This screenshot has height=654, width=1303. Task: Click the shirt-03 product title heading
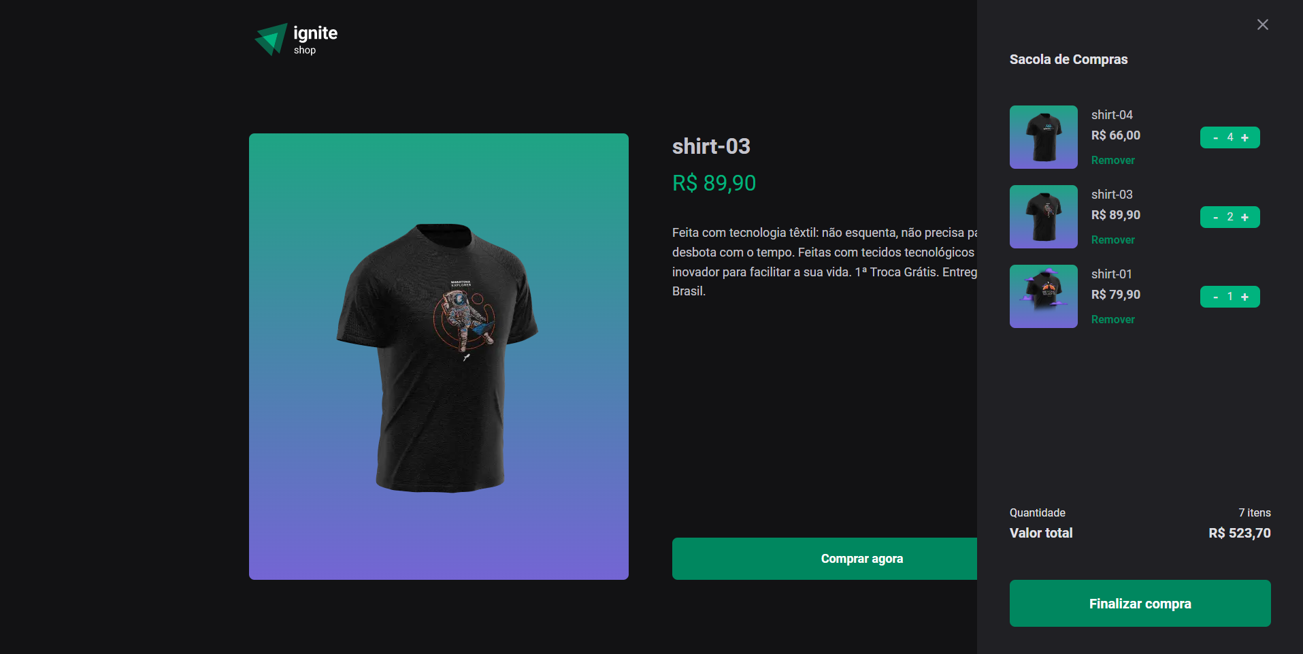[711, 146]
